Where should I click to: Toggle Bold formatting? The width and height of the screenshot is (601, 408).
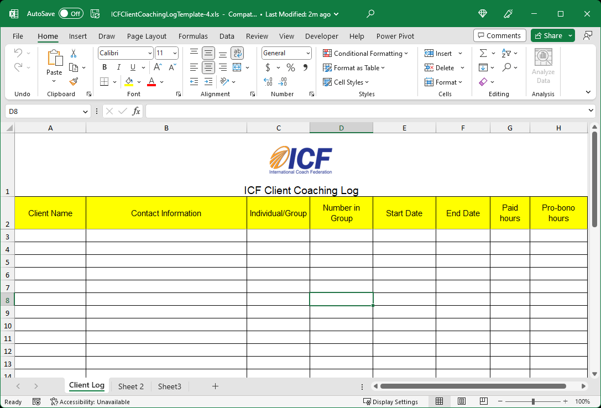click(104, 67)
